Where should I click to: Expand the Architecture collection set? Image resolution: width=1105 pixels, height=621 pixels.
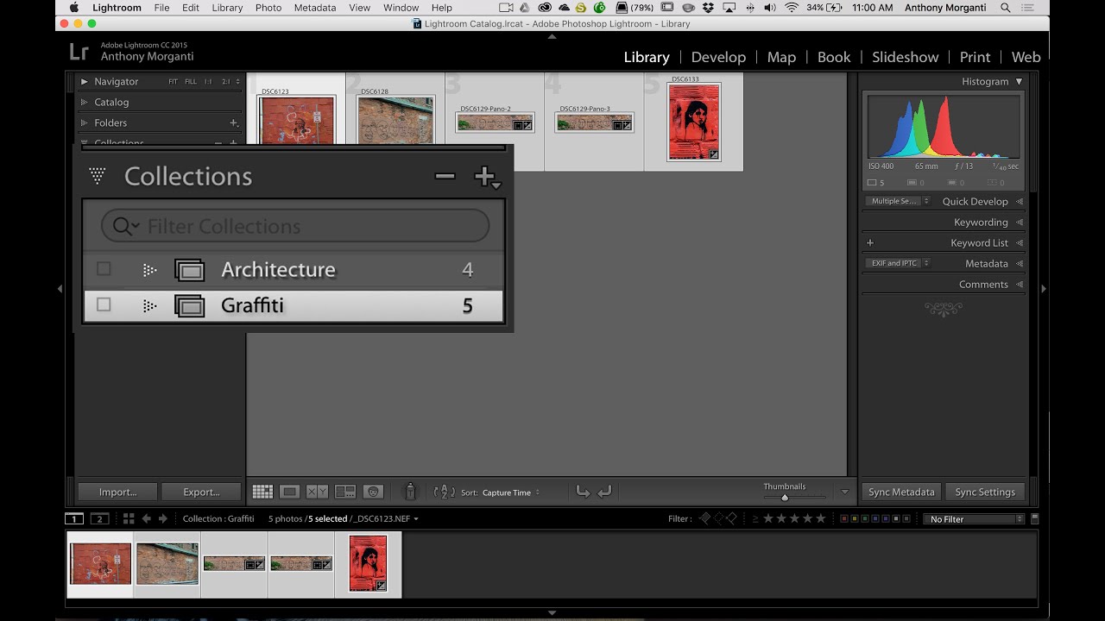pos(149,270)
